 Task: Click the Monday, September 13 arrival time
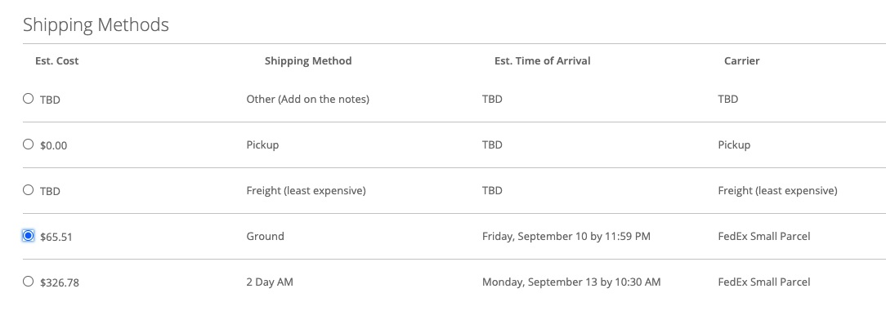pyautogui.click(x=571, y=282)
